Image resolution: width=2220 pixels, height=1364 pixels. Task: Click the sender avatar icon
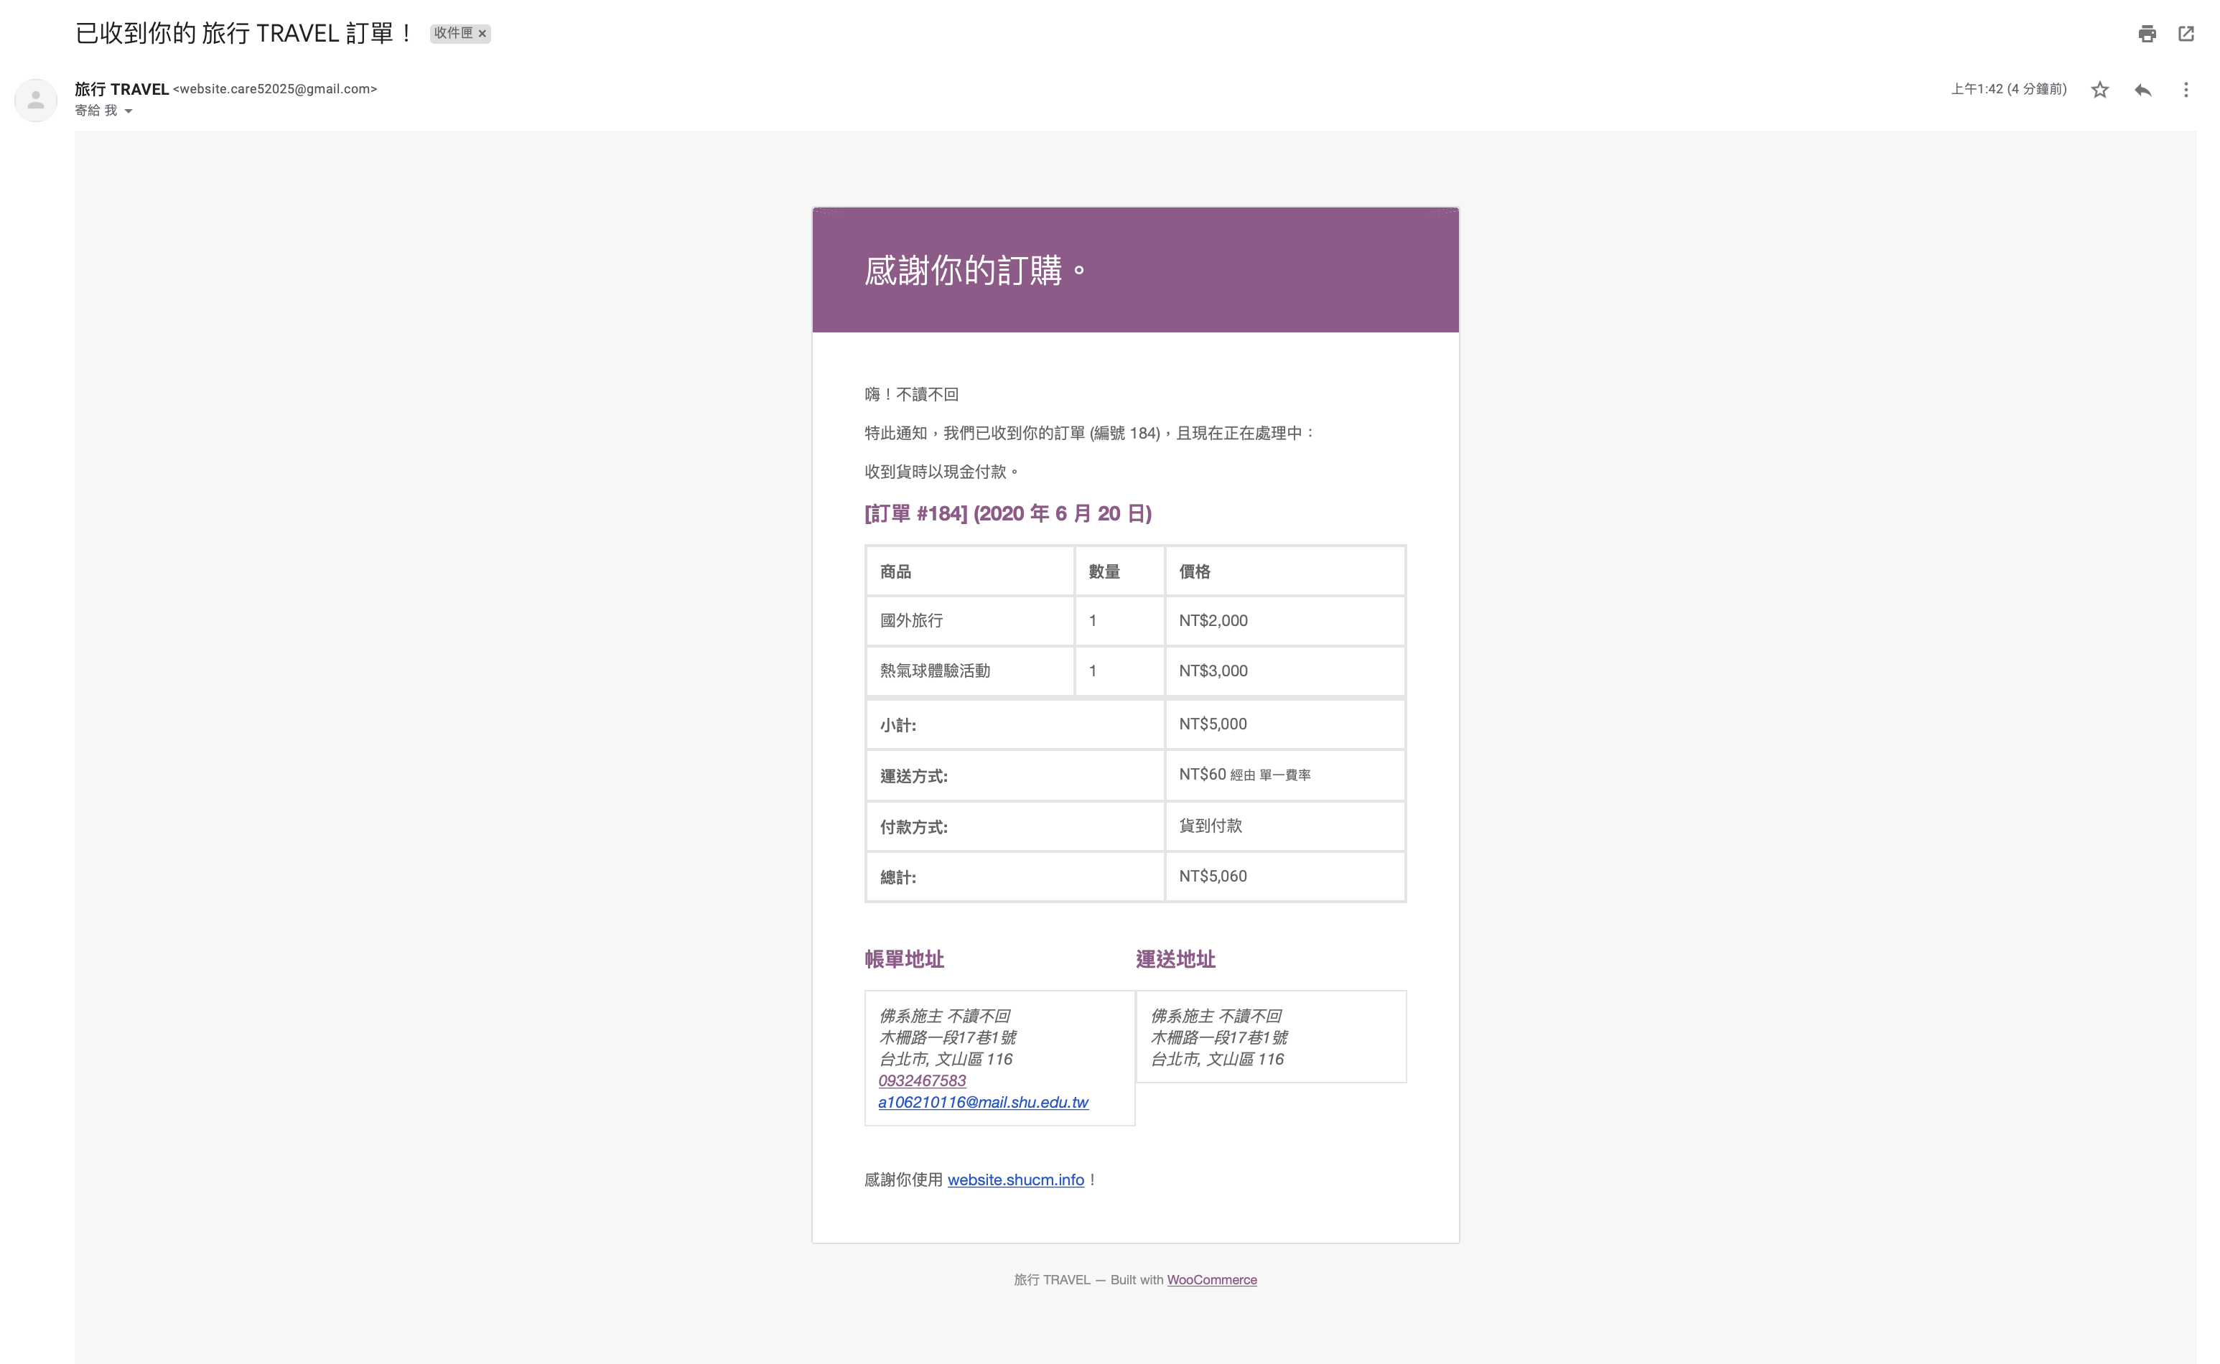click(36, 99)
